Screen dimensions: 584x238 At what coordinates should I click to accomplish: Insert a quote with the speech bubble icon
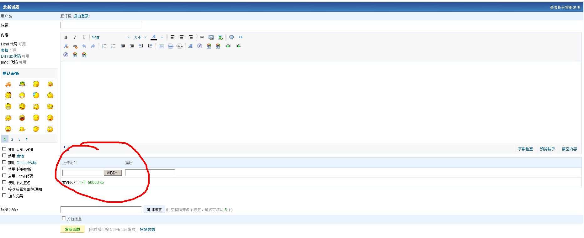coord(231,37)
